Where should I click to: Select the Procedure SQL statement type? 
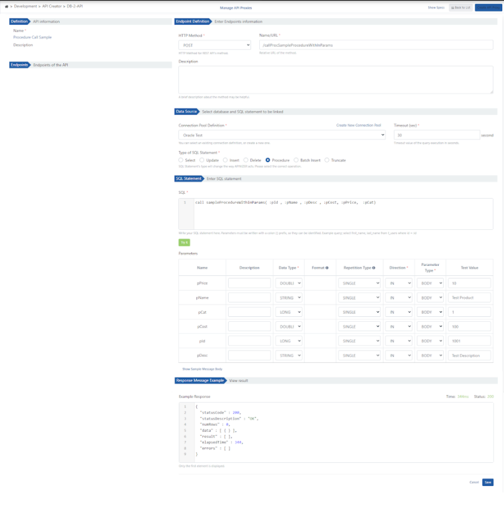tap(268, 160)
